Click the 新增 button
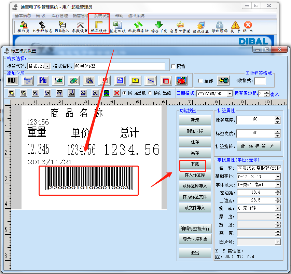The image size is (291, 274). tap(195, 120)
